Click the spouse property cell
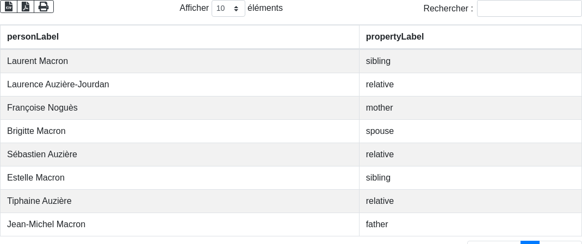 pyautogui.click(x=380, y=131)
